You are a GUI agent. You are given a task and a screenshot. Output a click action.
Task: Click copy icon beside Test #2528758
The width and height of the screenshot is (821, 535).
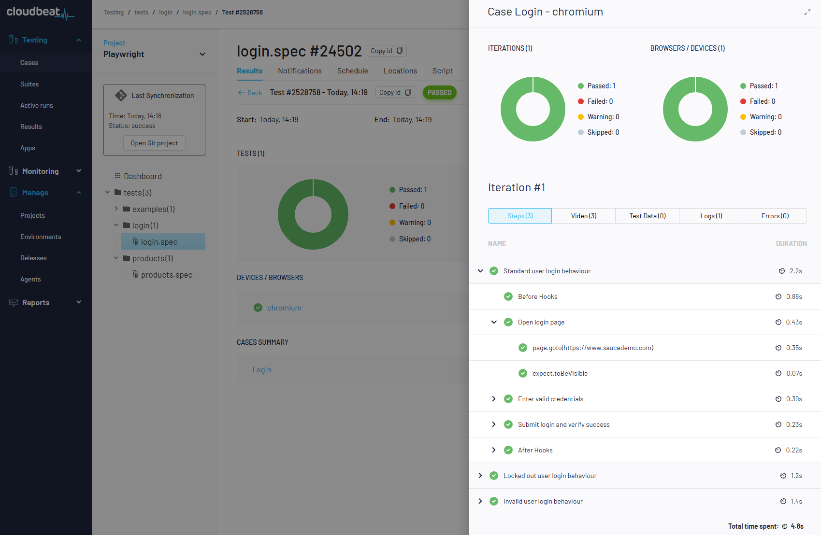(408, 92)
